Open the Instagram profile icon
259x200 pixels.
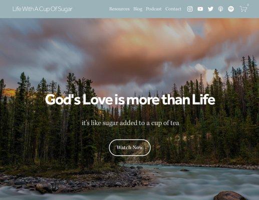(x=190, y=9)
